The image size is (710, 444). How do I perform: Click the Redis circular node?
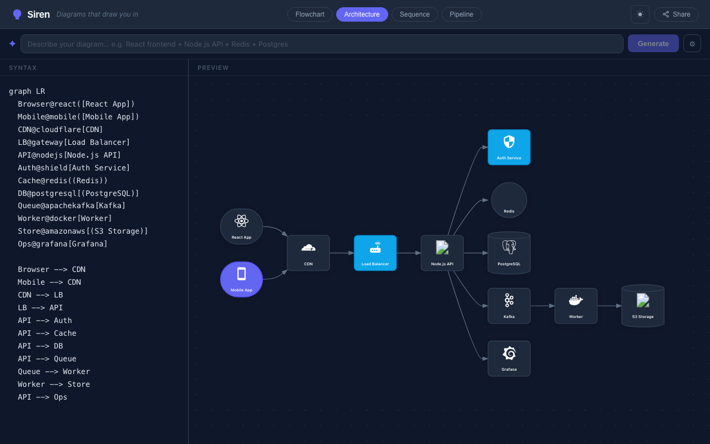click(509, 200)
